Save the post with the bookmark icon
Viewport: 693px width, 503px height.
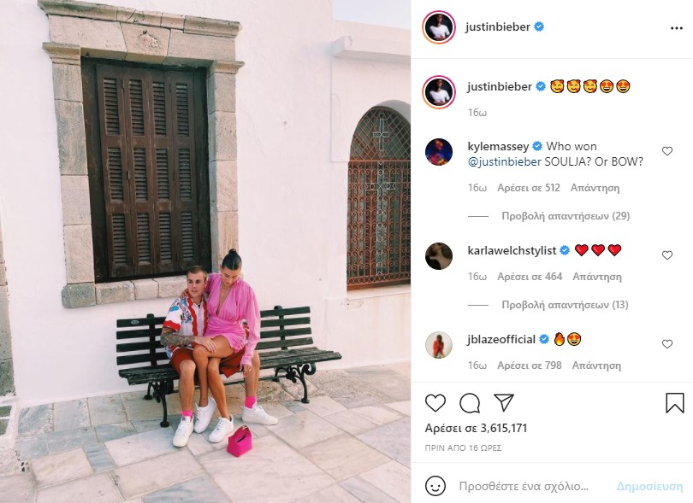674,403
